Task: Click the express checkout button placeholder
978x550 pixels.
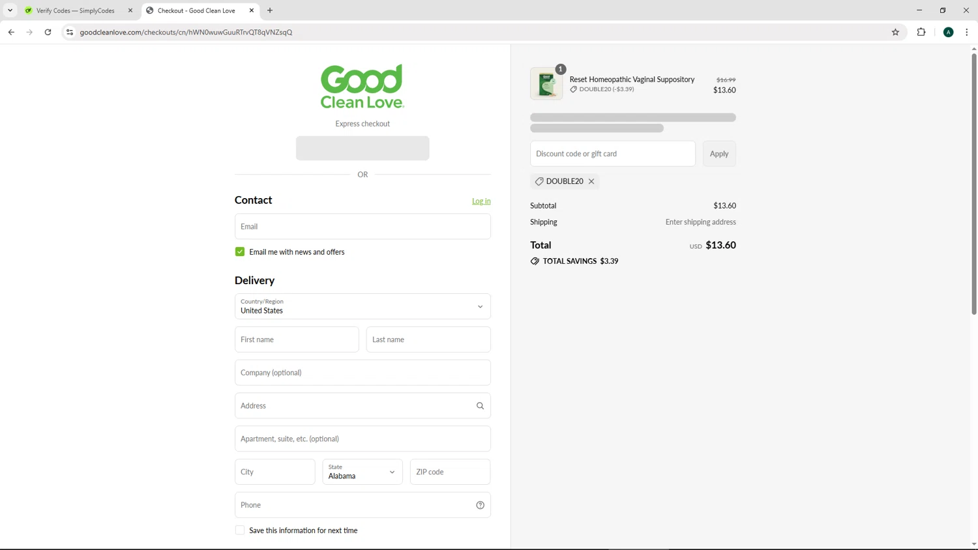Action: tap(363, 148)
